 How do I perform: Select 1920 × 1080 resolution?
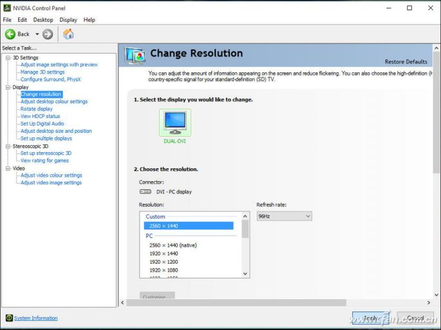tap(164, 270)
